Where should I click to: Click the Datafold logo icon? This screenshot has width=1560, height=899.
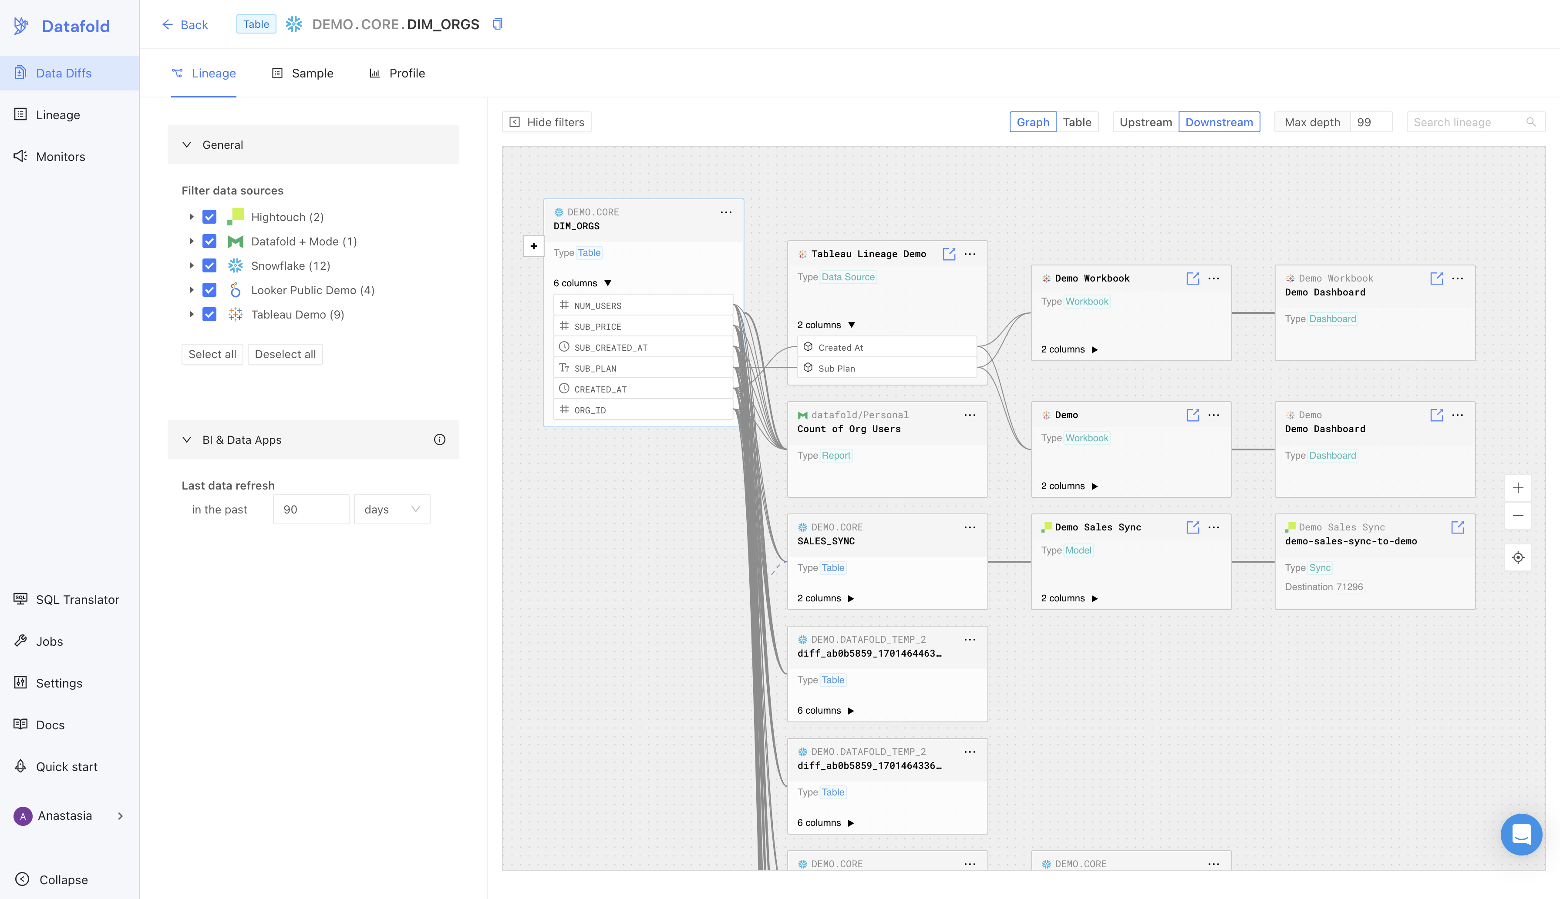21,26
